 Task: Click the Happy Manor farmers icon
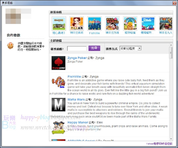[58, 128]
